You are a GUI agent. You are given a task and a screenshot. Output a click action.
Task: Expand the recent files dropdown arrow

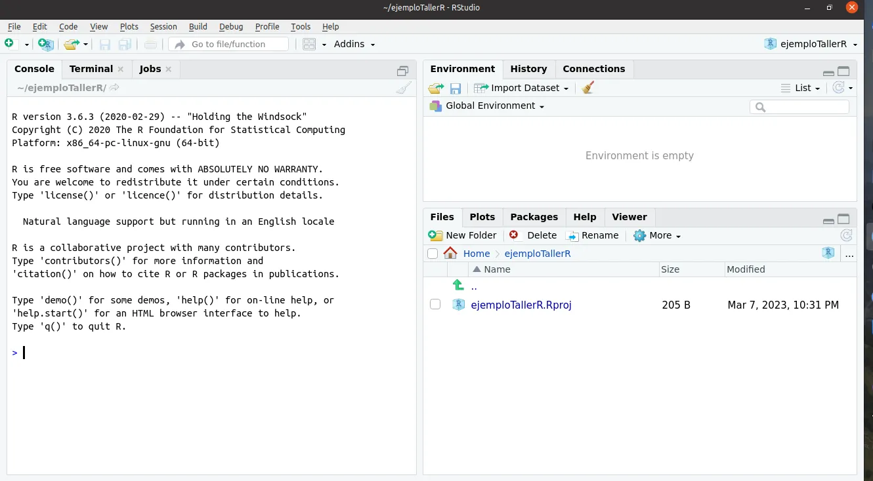tap(86, 45)
